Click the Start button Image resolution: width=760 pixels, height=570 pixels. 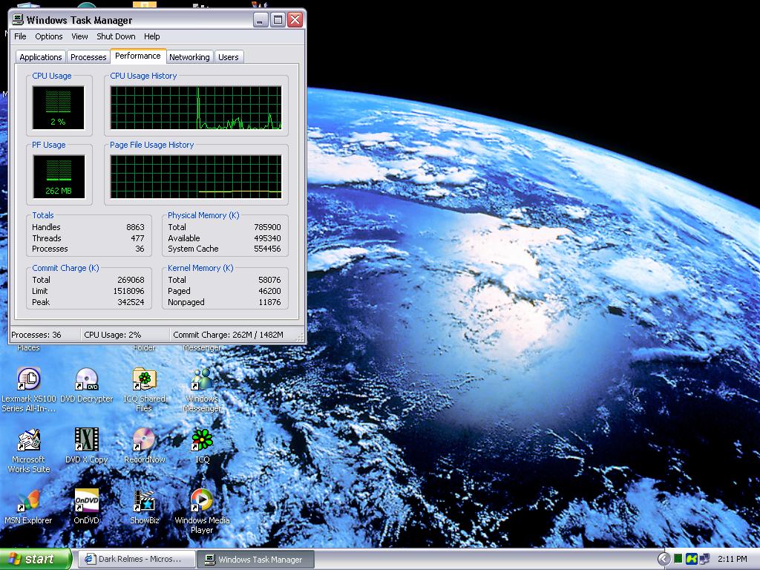point(36,559)
